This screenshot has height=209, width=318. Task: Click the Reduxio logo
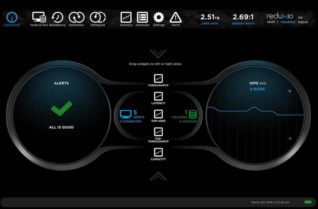pos(280,16)
